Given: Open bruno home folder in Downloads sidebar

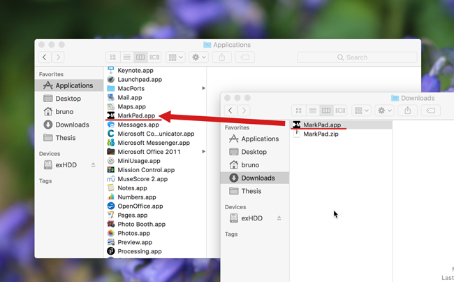Looking at the screenshot, I should coord(250,165).
